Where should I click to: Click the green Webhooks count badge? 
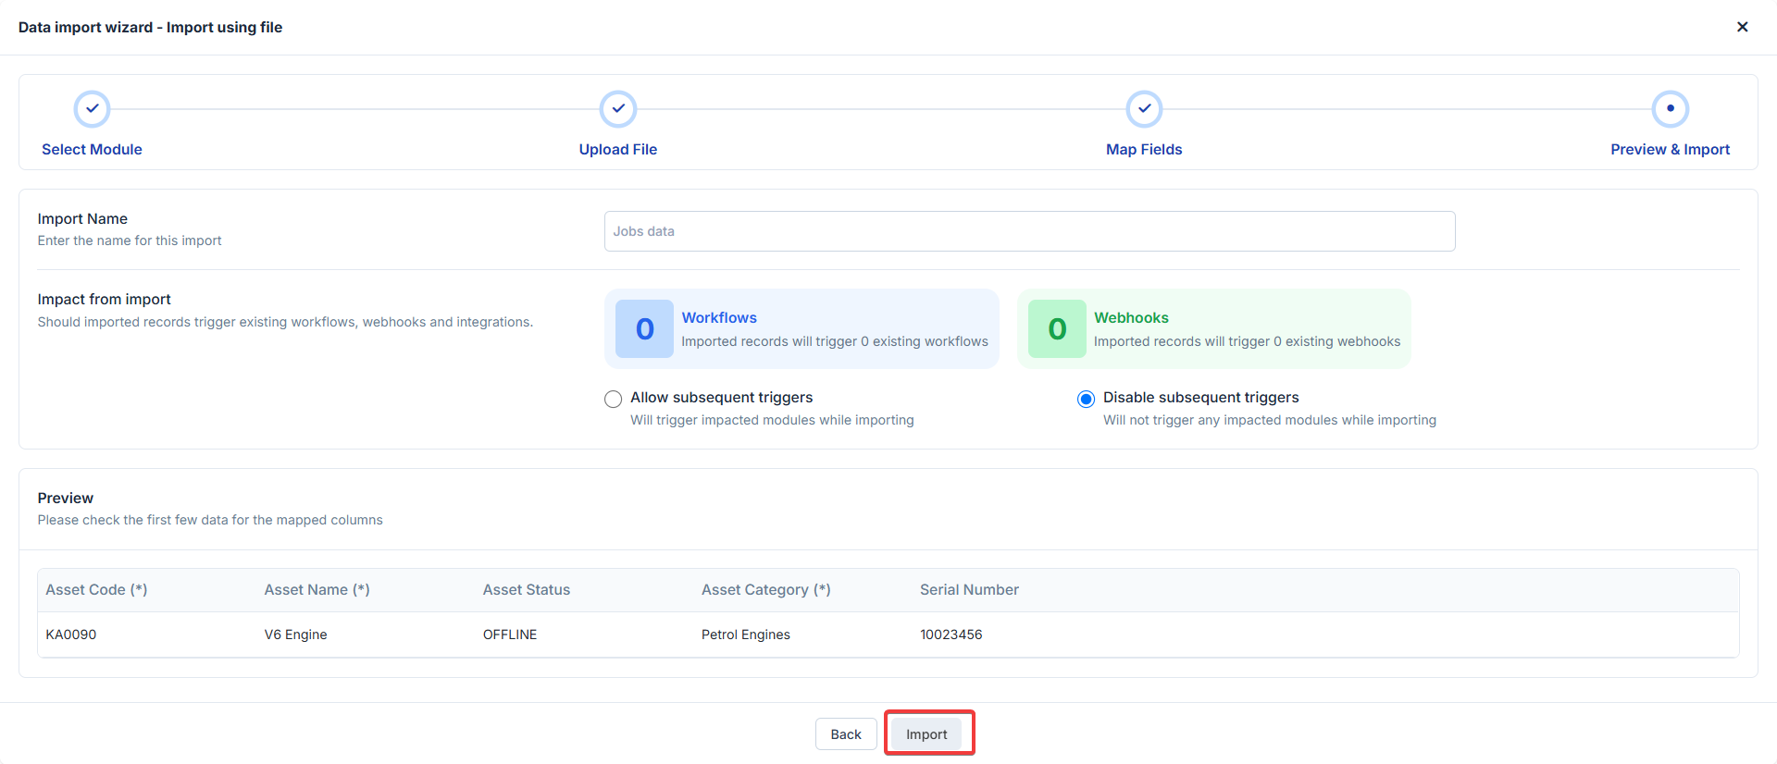[x=1057, y=329]
